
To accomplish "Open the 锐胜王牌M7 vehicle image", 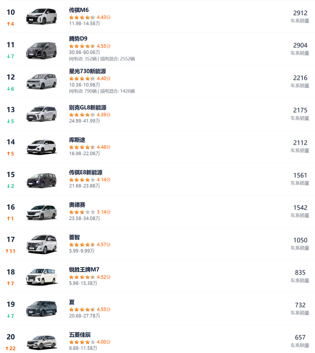I will pyautogui.click(x=41, y=277).
